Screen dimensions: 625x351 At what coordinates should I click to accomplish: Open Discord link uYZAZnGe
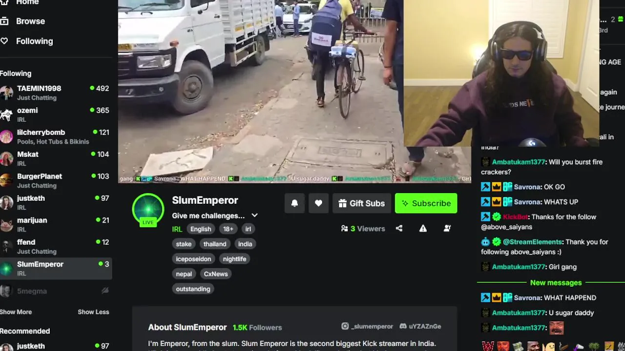point(420,326)
